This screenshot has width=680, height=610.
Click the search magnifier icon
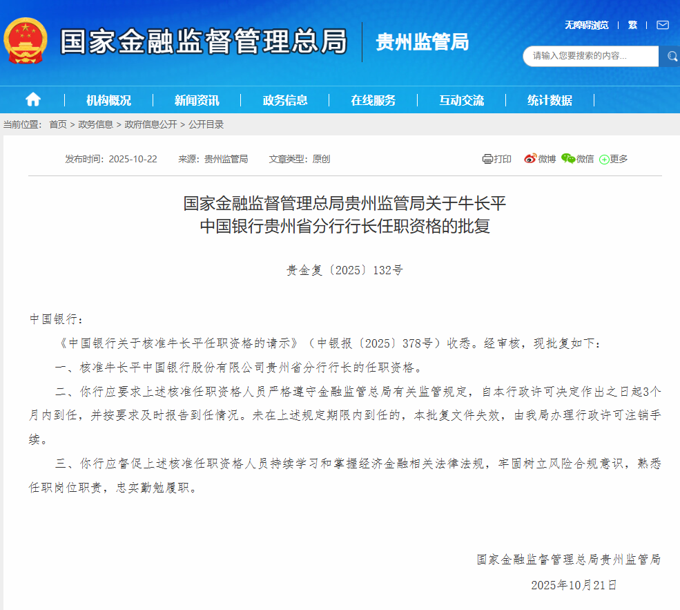point(670,56)
